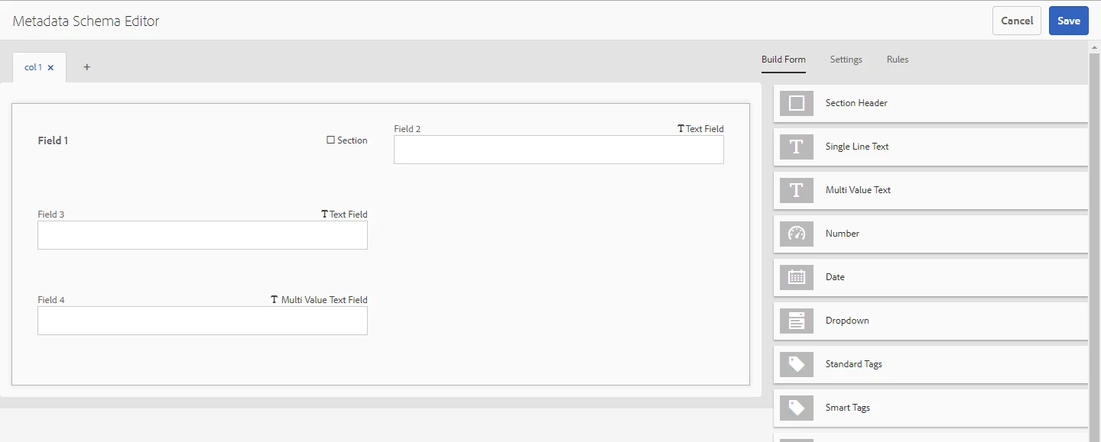1101x442 pixels.
Task: Pick the Single Line Text icon
Action: (x=797, y=147)
